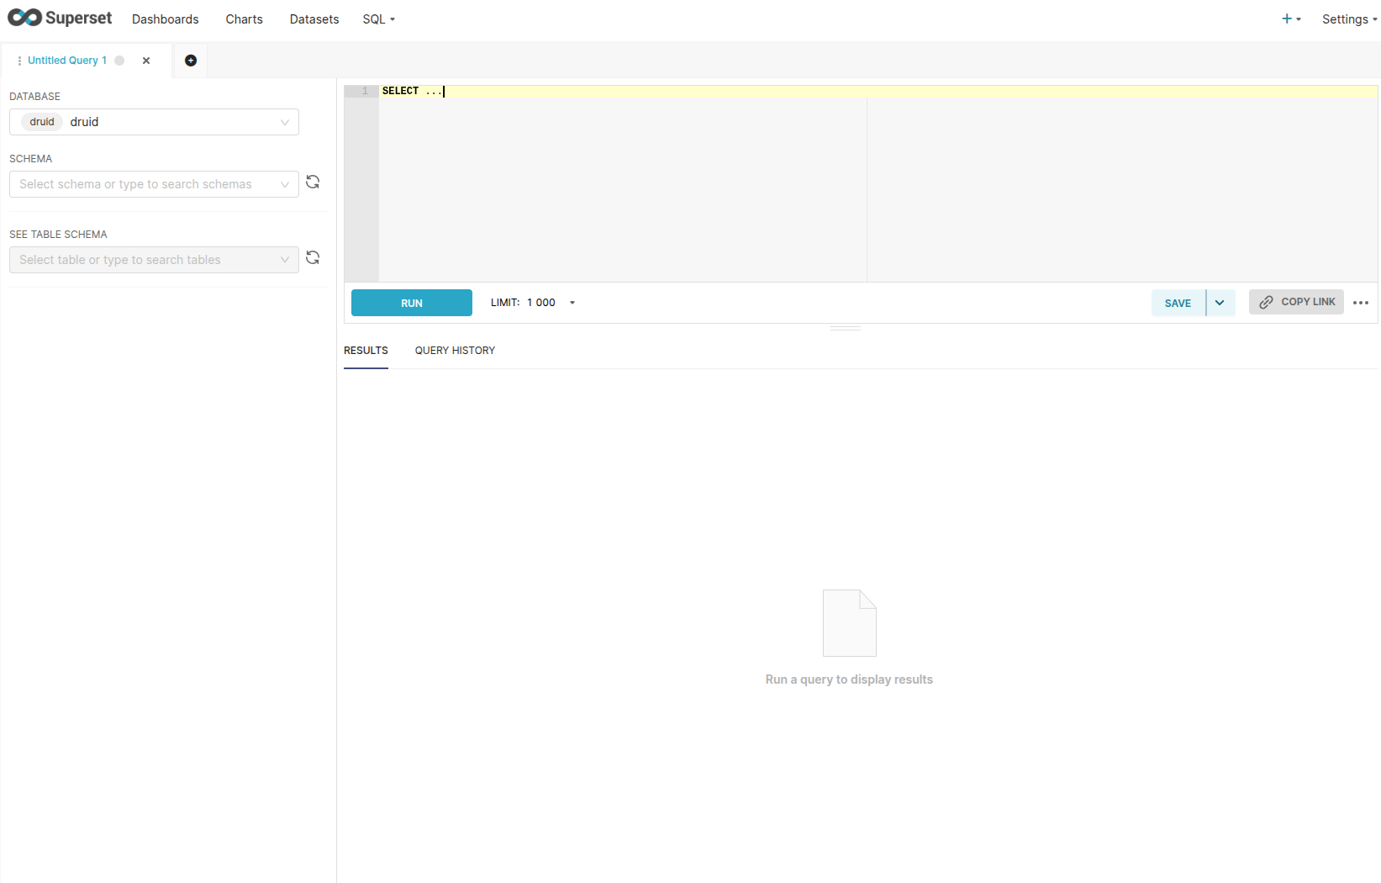Viewport: 1381px width, 883px height.
Task: Add a new query tab
Action: point(191,61)
